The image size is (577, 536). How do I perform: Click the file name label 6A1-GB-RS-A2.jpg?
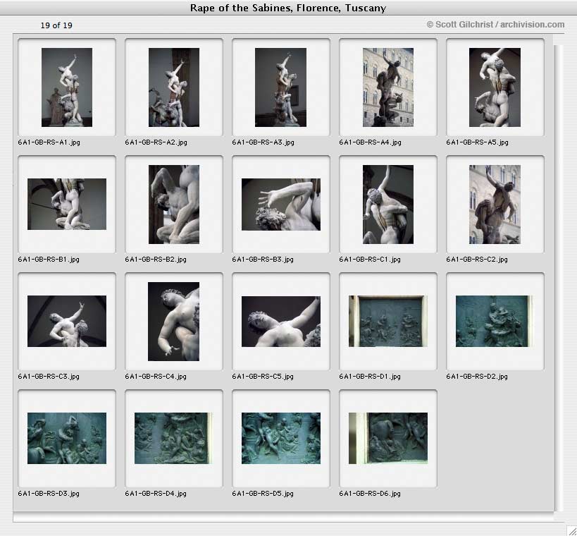click(x=156, y=142)
